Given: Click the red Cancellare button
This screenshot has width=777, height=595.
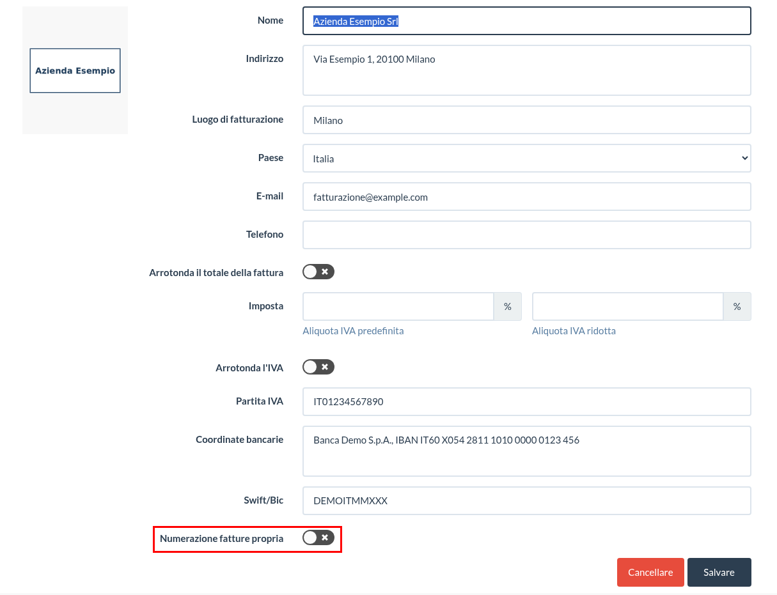Looking at the screenshot, I should click(650, 572).
